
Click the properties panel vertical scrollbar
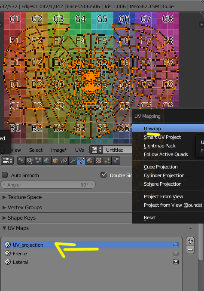coord(201,242)
